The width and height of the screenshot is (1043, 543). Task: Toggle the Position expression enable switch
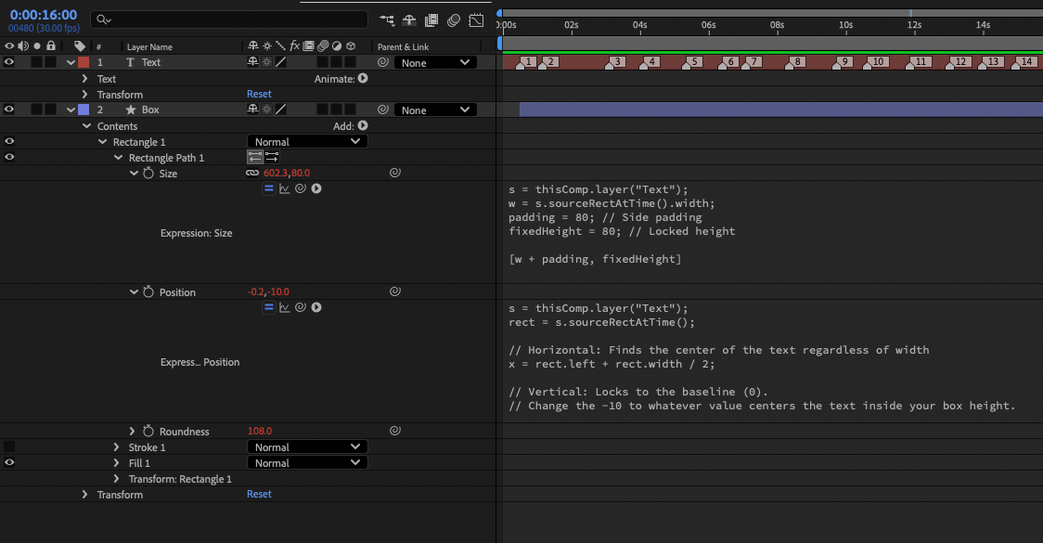click(x=268, y=307)
